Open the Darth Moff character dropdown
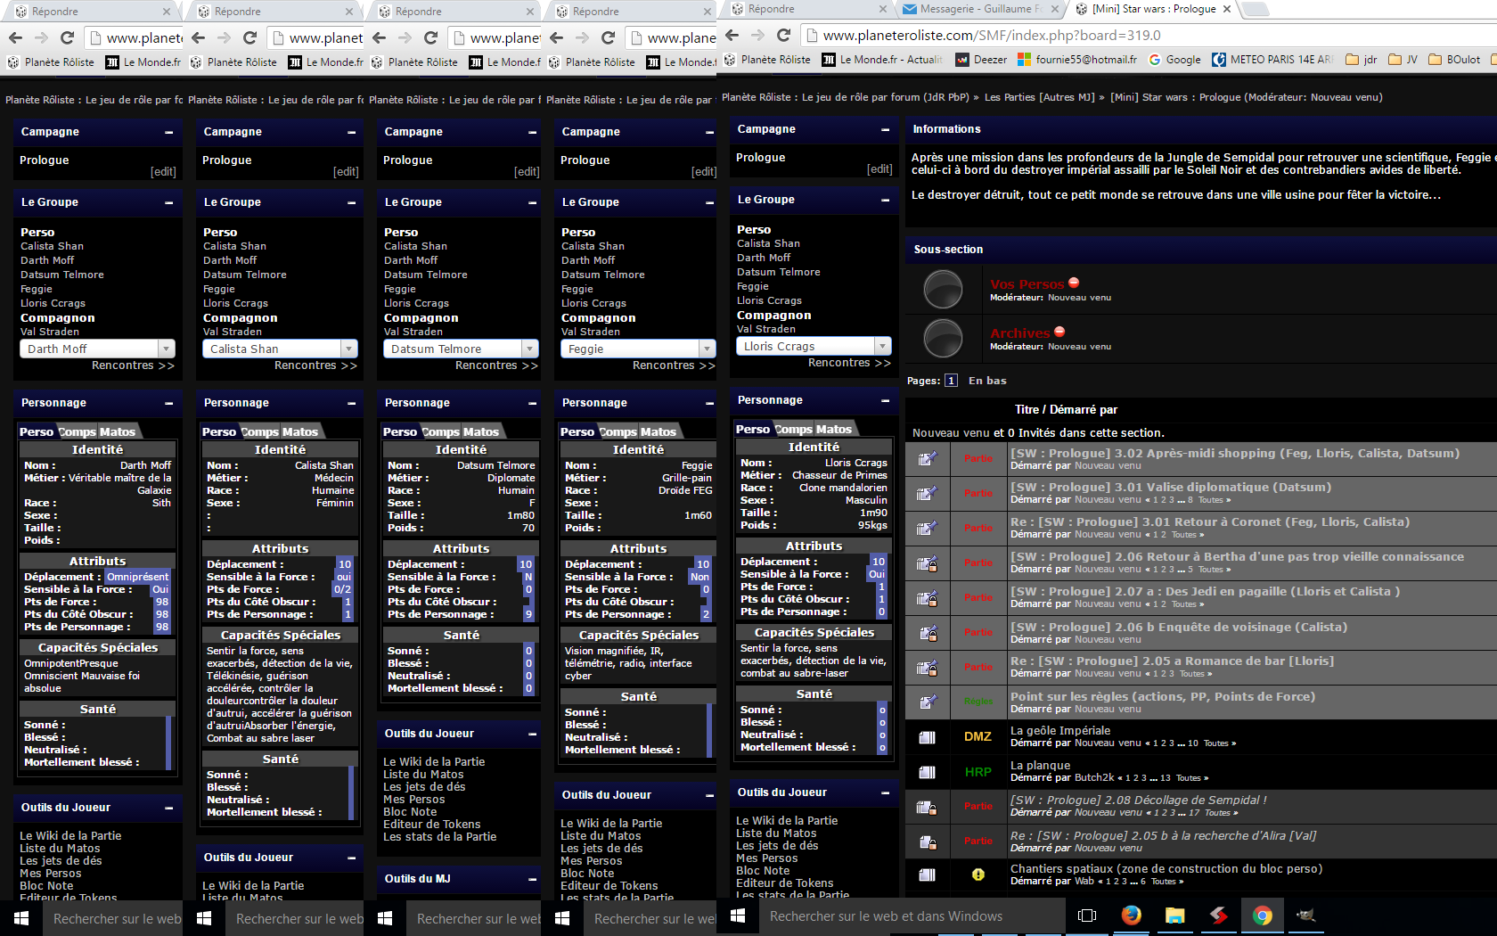 coord(166,349)
